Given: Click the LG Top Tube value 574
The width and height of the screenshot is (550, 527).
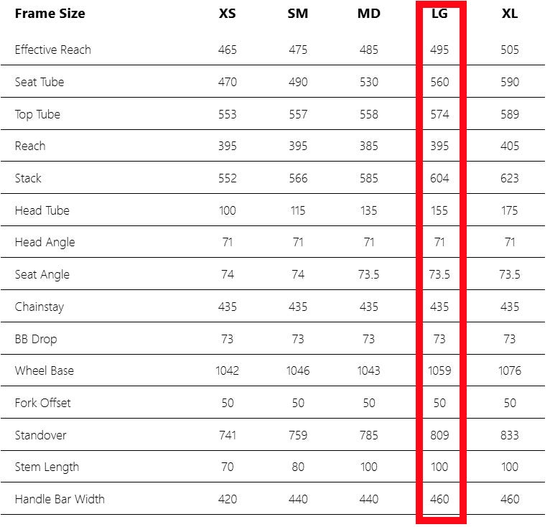Looking at the screenshot, I should tap(439, 114).
